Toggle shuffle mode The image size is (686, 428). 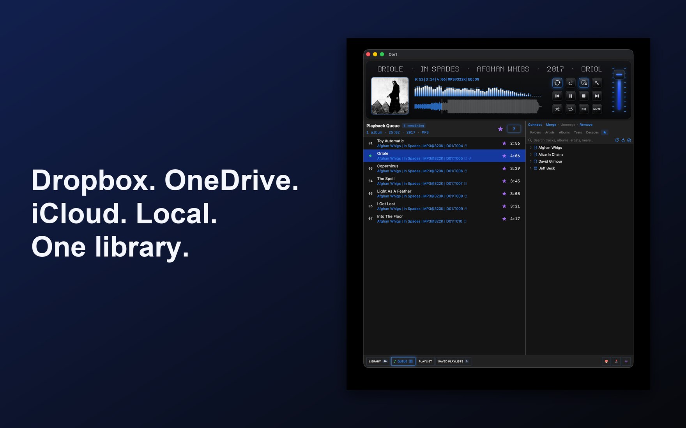(557, 109)
